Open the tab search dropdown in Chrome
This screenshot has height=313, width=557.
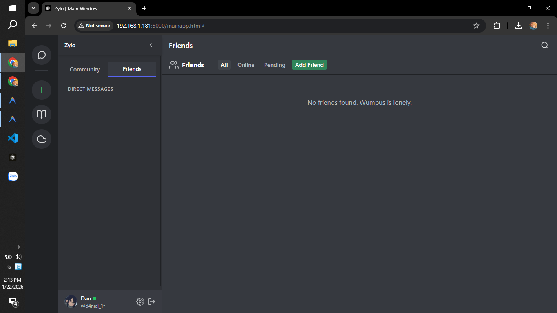33,8
